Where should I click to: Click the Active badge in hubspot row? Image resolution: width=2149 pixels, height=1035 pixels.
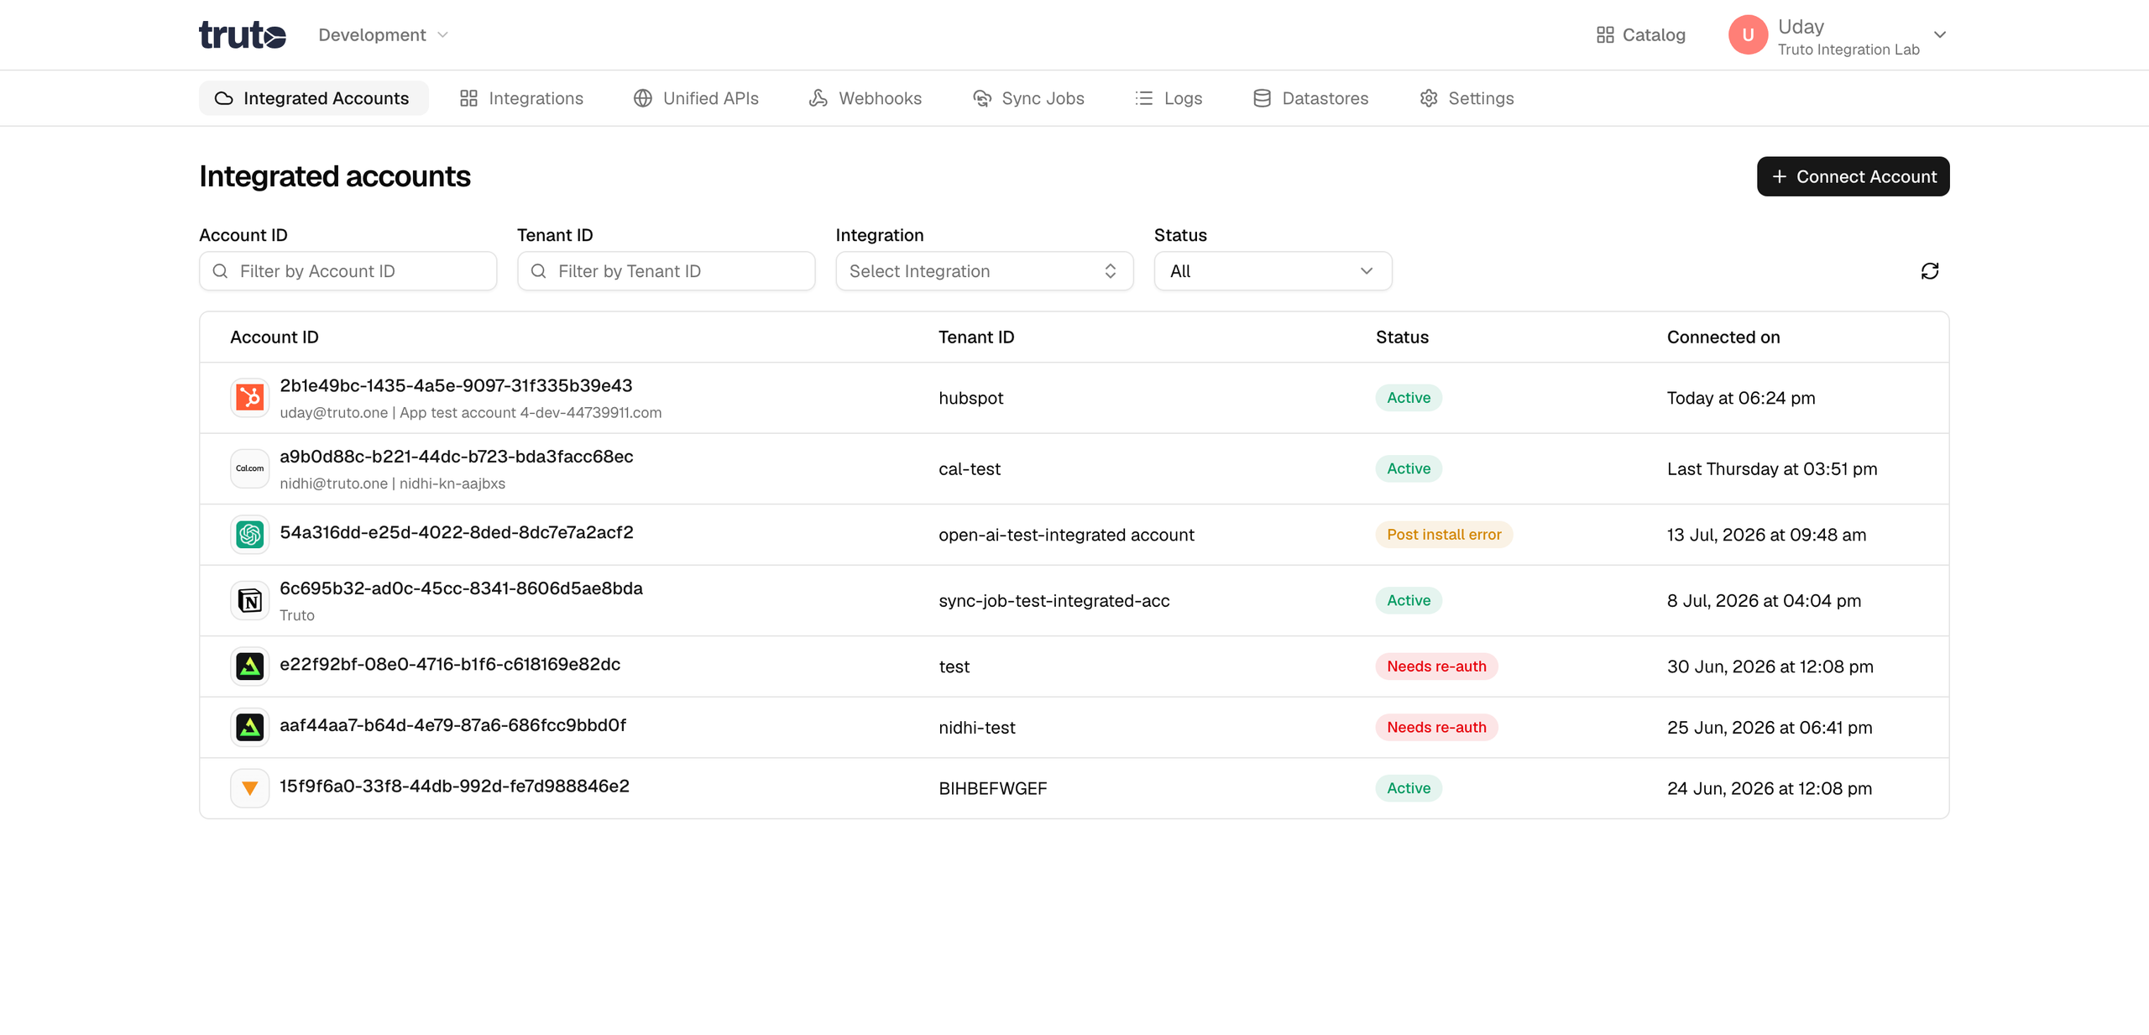click(1409, 398)
